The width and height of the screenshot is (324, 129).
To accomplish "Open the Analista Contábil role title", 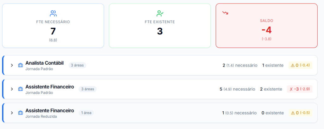I will 44,63.
